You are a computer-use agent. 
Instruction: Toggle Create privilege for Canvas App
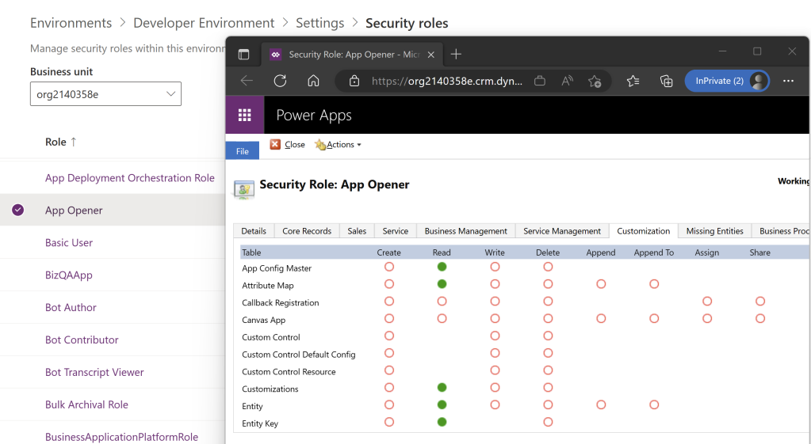click(389, 319)
